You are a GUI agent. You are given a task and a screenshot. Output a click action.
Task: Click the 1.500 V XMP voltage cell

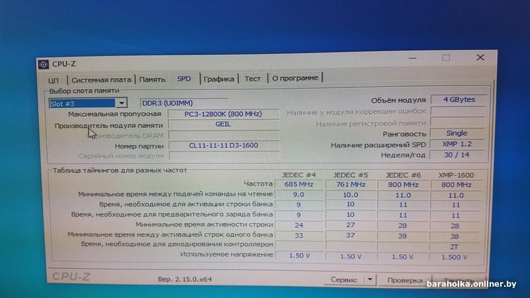(454, 257)
